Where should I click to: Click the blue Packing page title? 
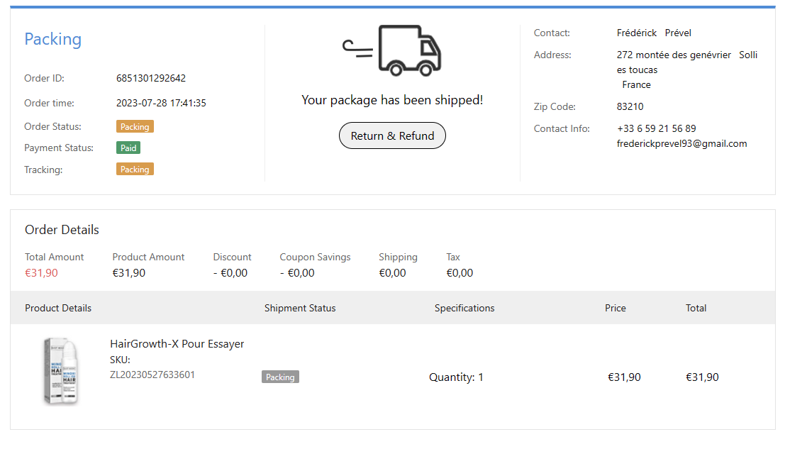(53, 40)
